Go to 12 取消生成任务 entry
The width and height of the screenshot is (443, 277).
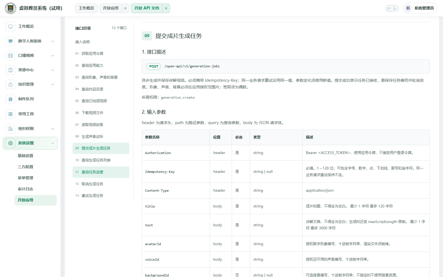101,184
